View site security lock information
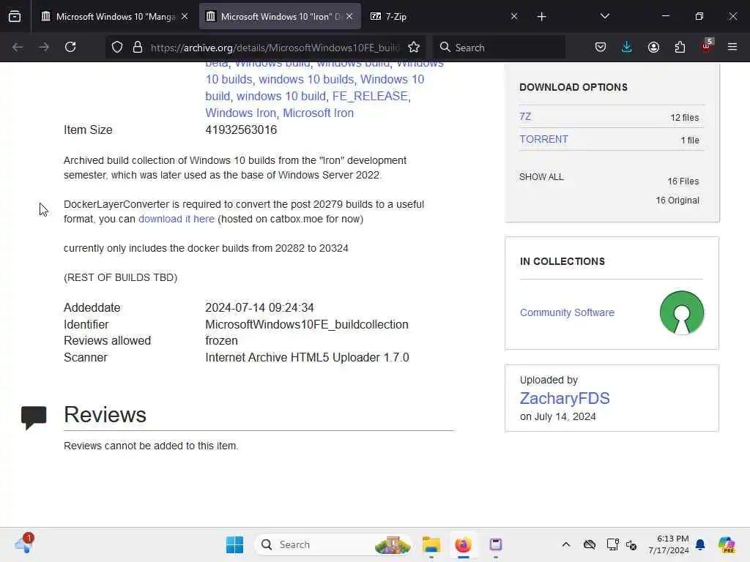 (x=138, y=48)
